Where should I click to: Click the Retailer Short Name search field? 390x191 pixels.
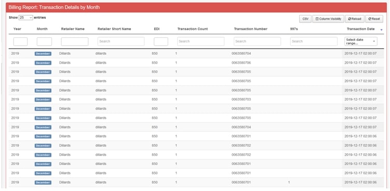click(121, 41)
